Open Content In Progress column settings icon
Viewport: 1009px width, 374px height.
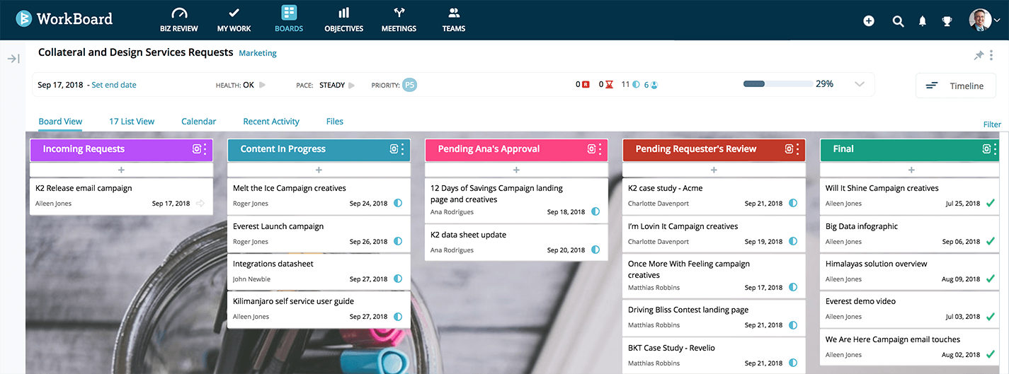(394, 149)
